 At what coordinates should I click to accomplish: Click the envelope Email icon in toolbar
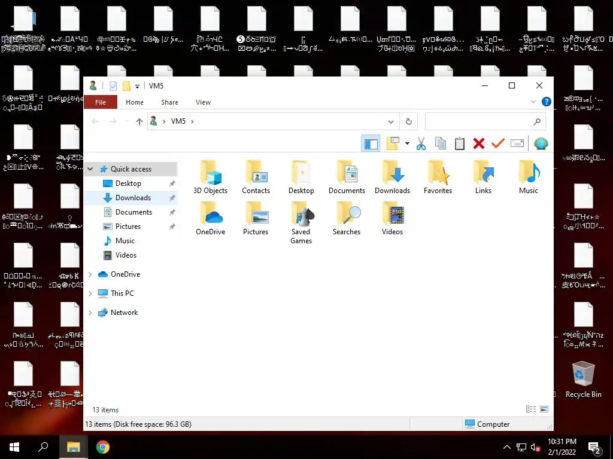pos(517,143)
